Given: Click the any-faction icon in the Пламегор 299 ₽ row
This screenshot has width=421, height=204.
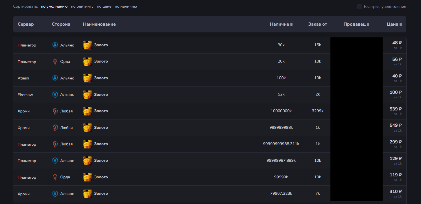Looking at the screenshot, I should 55,144.
